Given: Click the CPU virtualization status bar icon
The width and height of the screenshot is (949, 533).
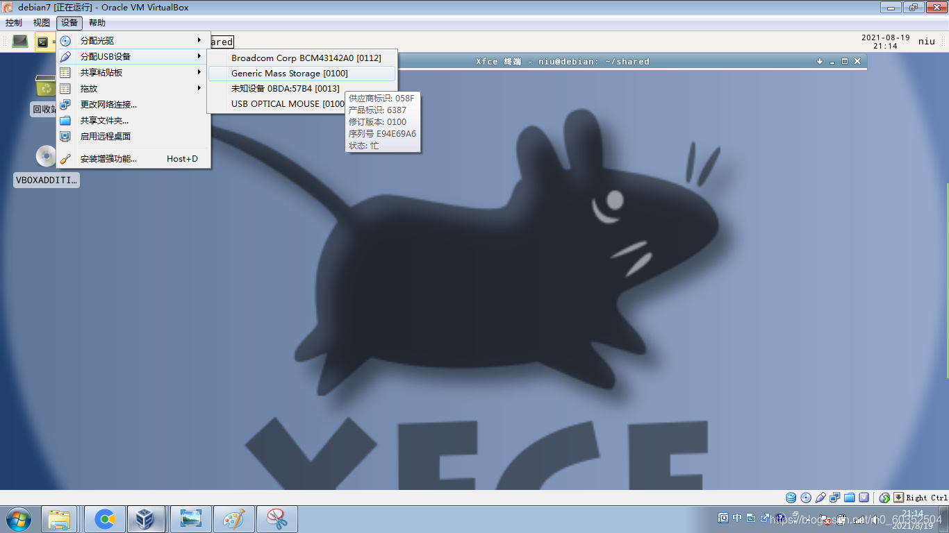Looking at the screenshot, I should click(864, 498).
